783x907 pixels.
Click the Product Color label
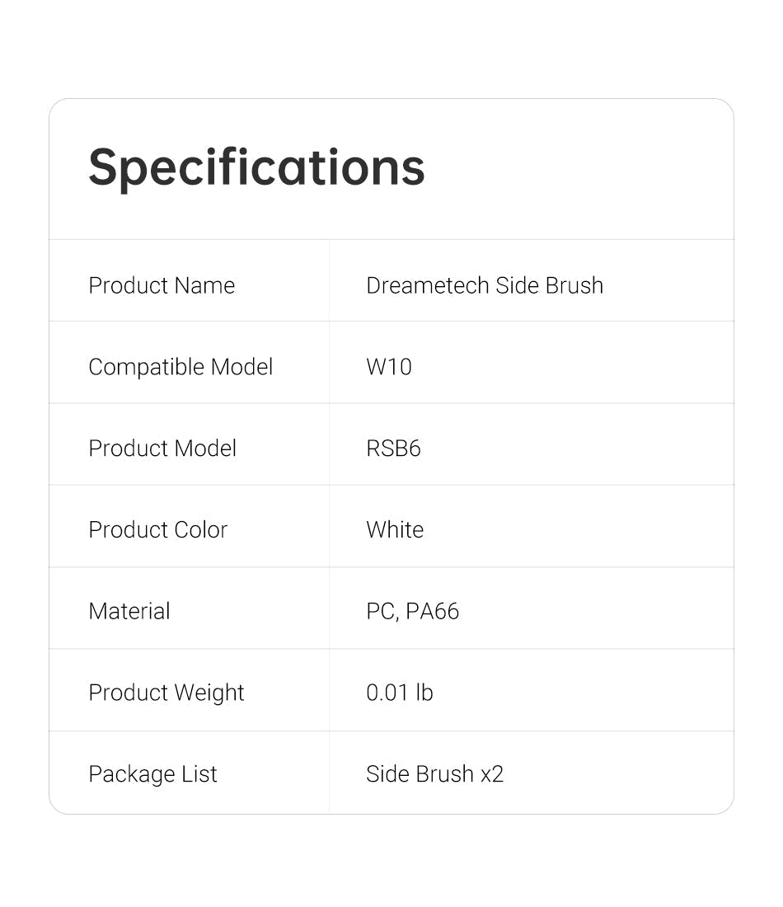tap(157, 530)
